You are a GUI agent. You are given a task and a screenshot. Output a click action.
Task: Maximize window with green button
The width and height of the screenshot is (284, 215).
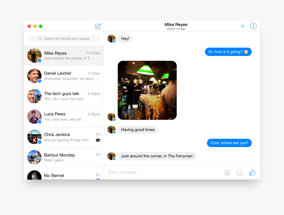[x=41, y=26]
